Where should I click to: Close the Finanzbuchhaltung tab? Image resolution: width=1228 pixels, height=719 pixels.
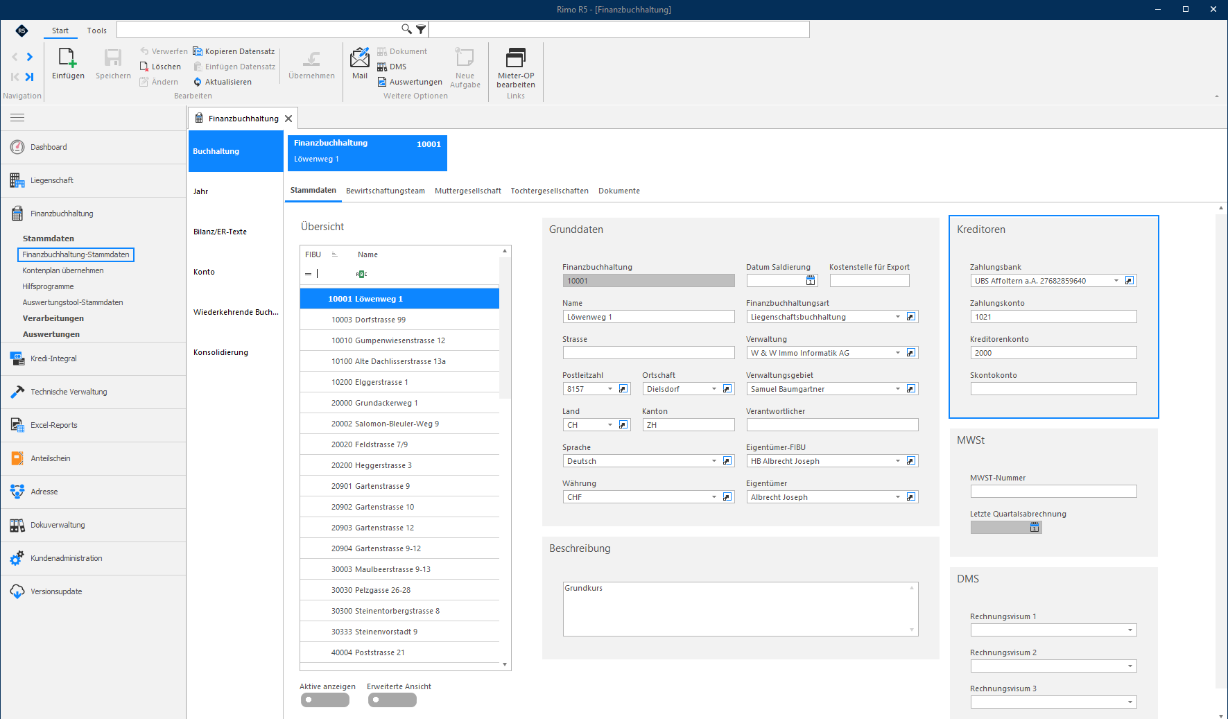(x=288, y=119)
